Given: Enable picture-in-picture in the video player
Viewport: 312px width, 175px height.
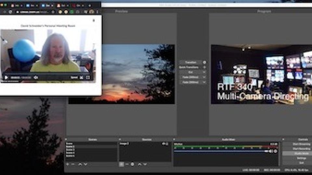Looking at the screenshot, I should 82,77.
